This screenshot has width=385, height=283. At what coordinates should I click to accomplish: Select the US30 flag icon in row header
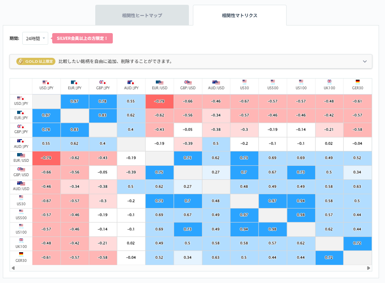pos(20,198)
